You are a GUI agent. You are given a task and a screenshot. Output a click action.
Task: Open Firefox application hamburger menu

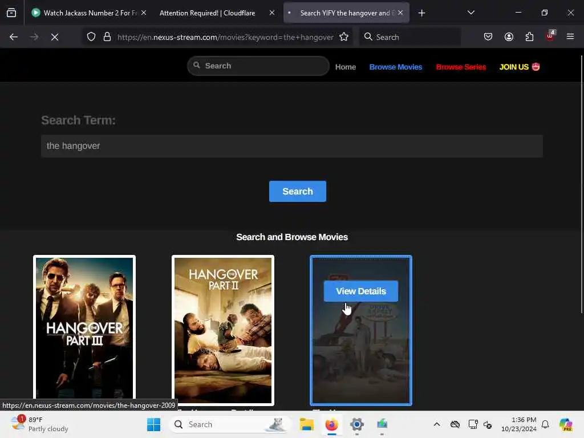click(570, 37)
